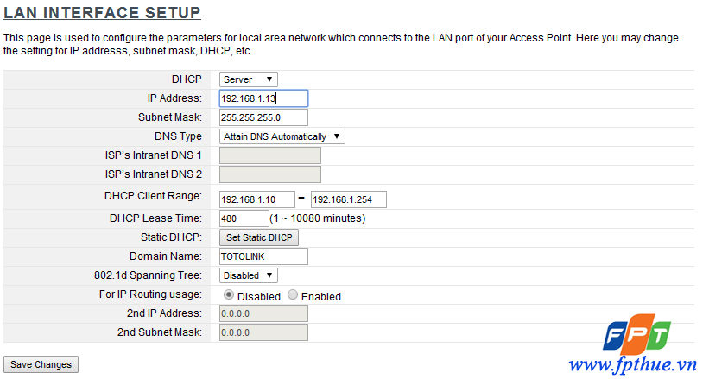Select the Enabled IP Routing radio button
The width and height of the screenshot is (703, 379).
coord(293,295)
